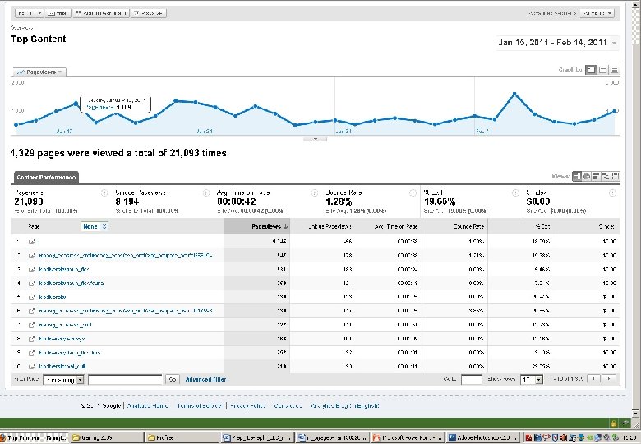Open the Jan 15 - Feb 14 date range picker

coord(558,43)
